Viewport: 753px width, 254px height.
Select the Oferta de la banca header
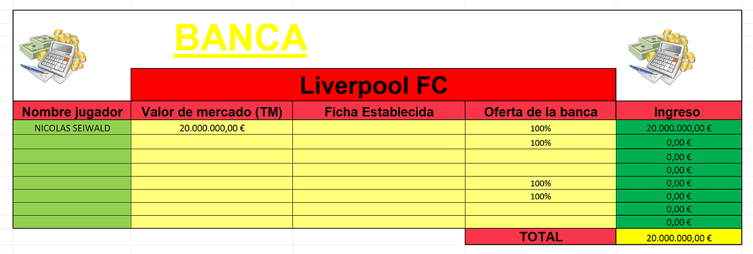click(x=541, y=111)
